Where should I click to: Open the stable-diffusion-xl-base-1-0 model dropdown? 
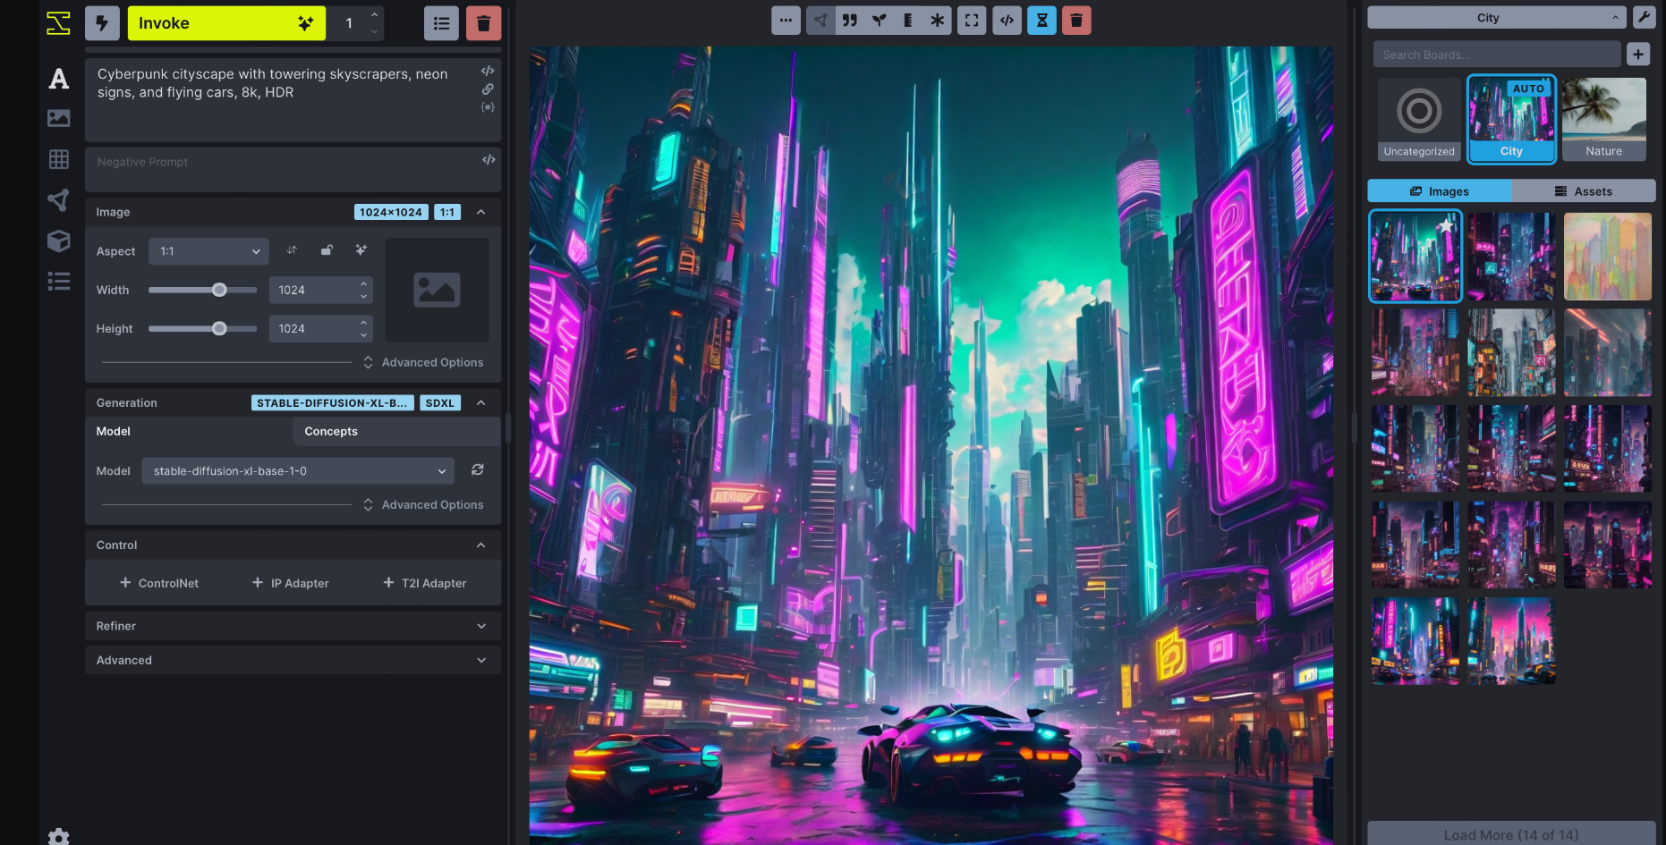(298, 471)
